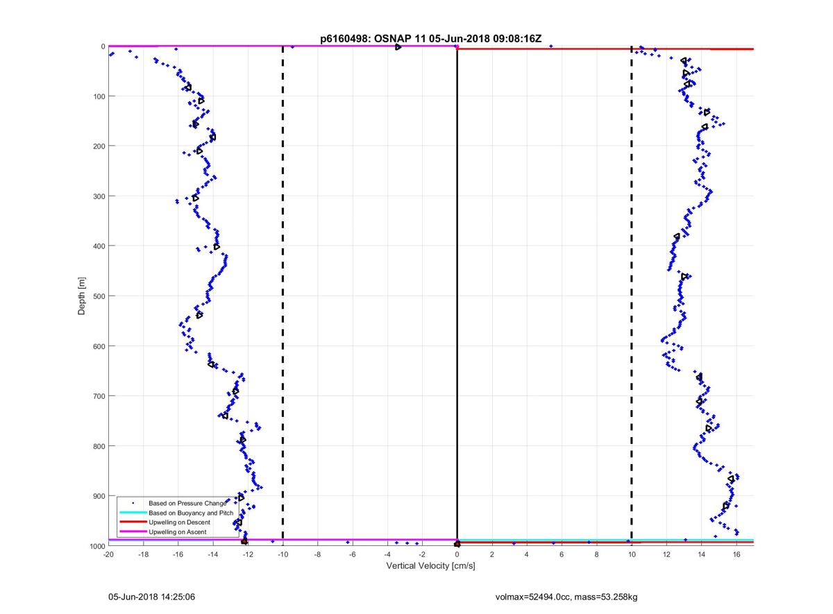Pick the red line sample in legend

[133, 522]
